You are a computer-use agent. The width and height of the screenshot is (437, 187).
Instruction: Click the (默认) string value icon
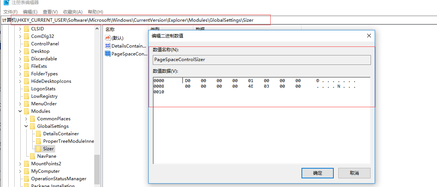pyautogui.click(x=108, y=38)
